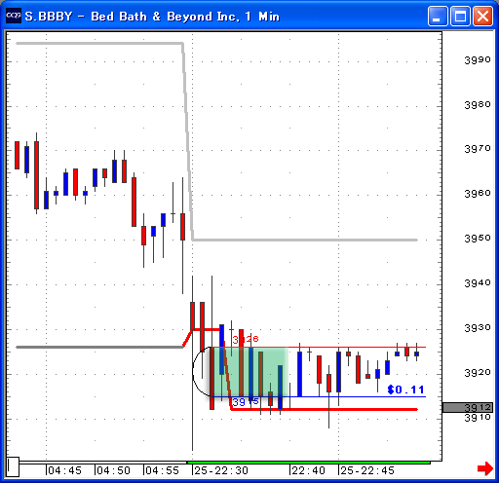Click the CQG icon in title bar
This screenshot has height=483, width=499.
(x=14, y=16)
